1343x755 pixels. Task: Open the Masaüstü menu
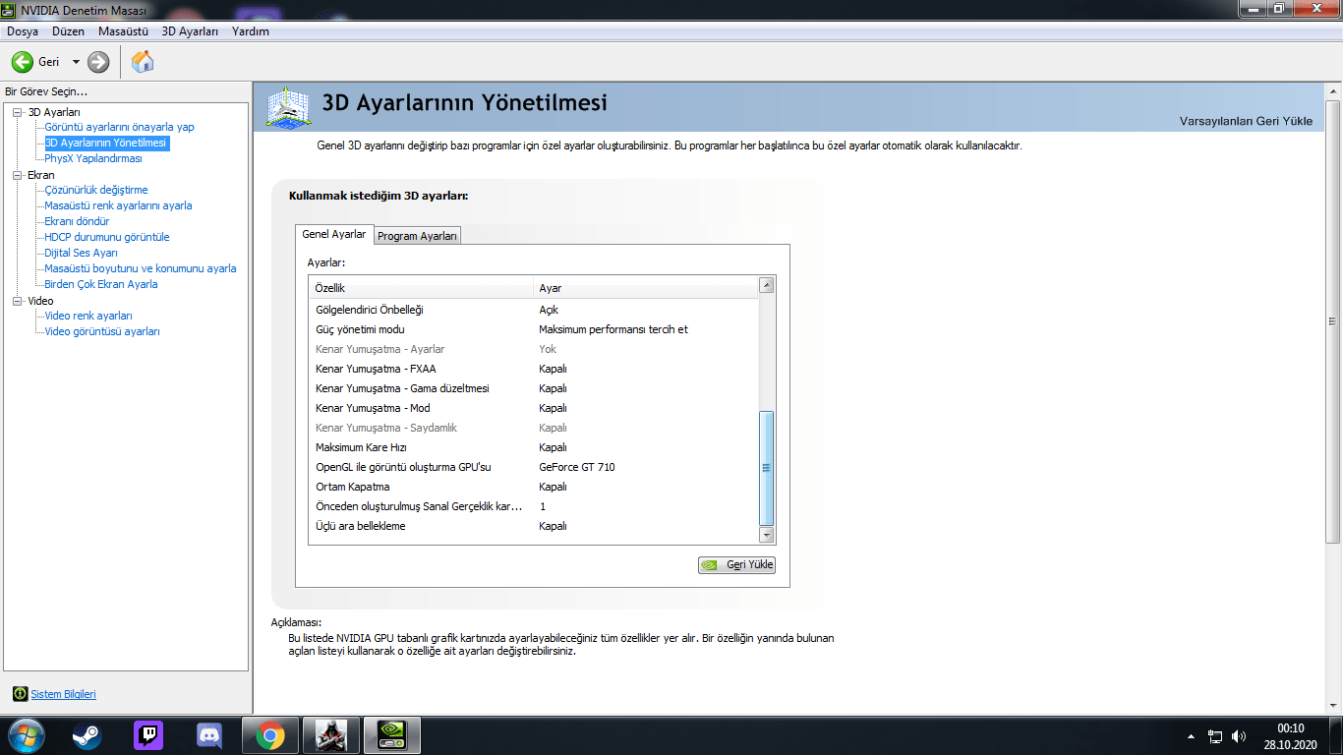(x=123, y=31)
